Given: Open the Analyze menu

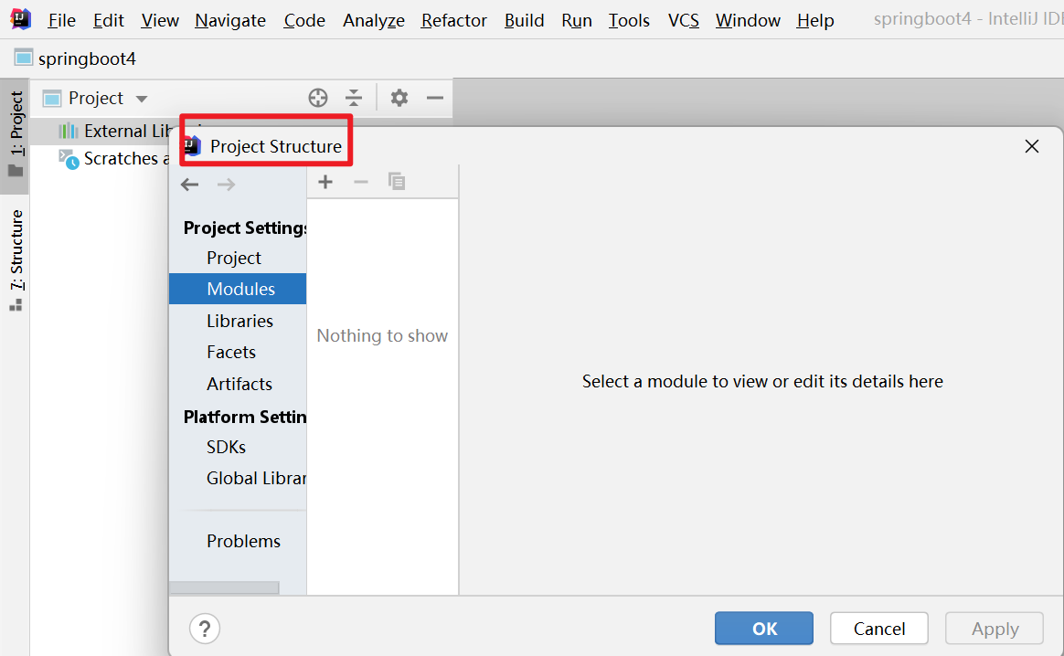Looking at the screenshot, I should coord(374,20).
